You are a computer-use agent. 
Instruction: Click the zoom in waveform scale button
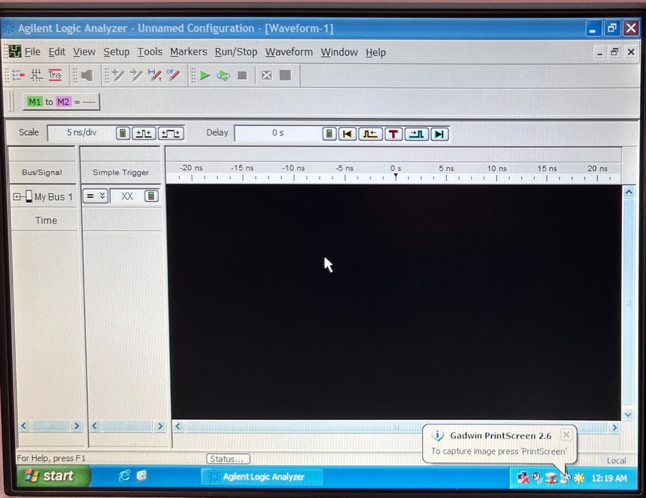coord(171,133)
